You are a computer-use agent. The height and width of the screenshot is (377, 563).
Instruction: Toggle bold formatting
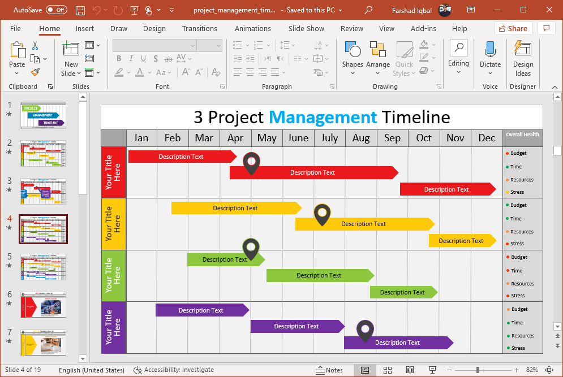click(x=119, y=58)
